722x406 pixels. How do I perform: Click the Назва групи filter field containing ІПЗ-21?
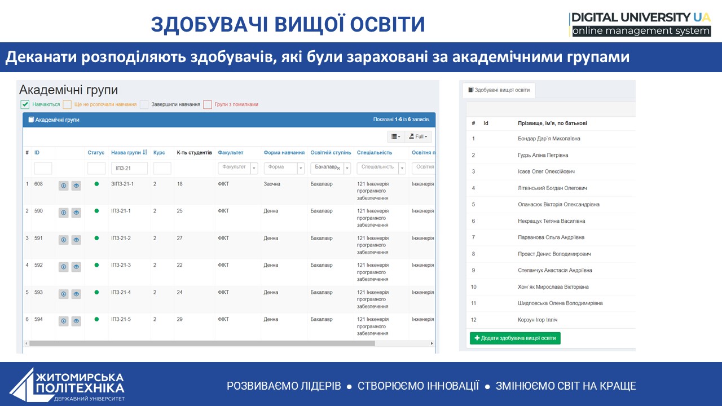(129, 168)
